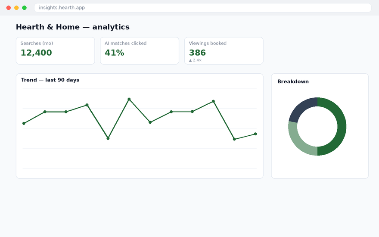Click the 386 viewings value

point(197,53)
